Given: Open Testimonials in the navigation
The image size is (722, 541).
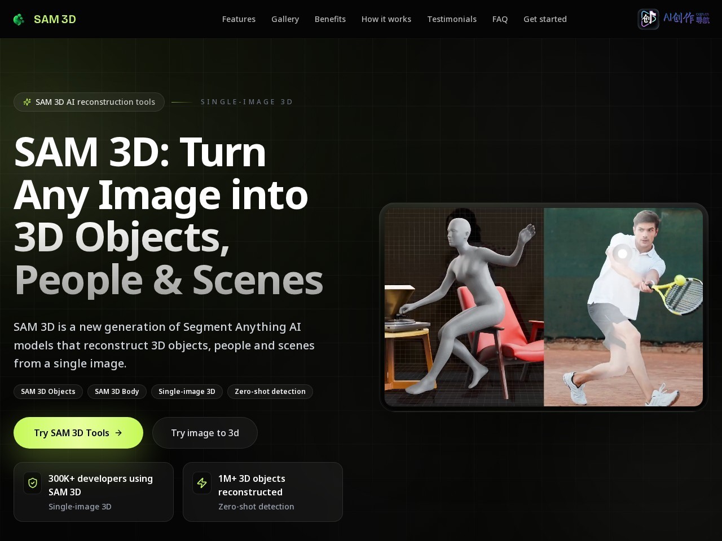Looking at the screenshot, I should [452, 19].
